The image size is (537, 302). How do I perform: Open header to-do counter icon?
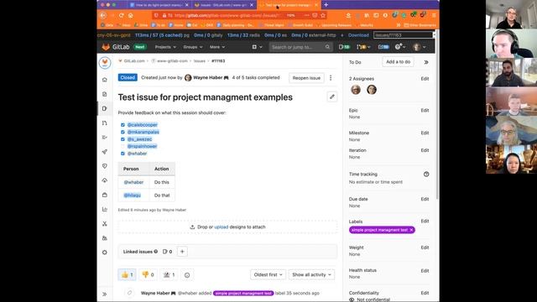pos(383,47)
